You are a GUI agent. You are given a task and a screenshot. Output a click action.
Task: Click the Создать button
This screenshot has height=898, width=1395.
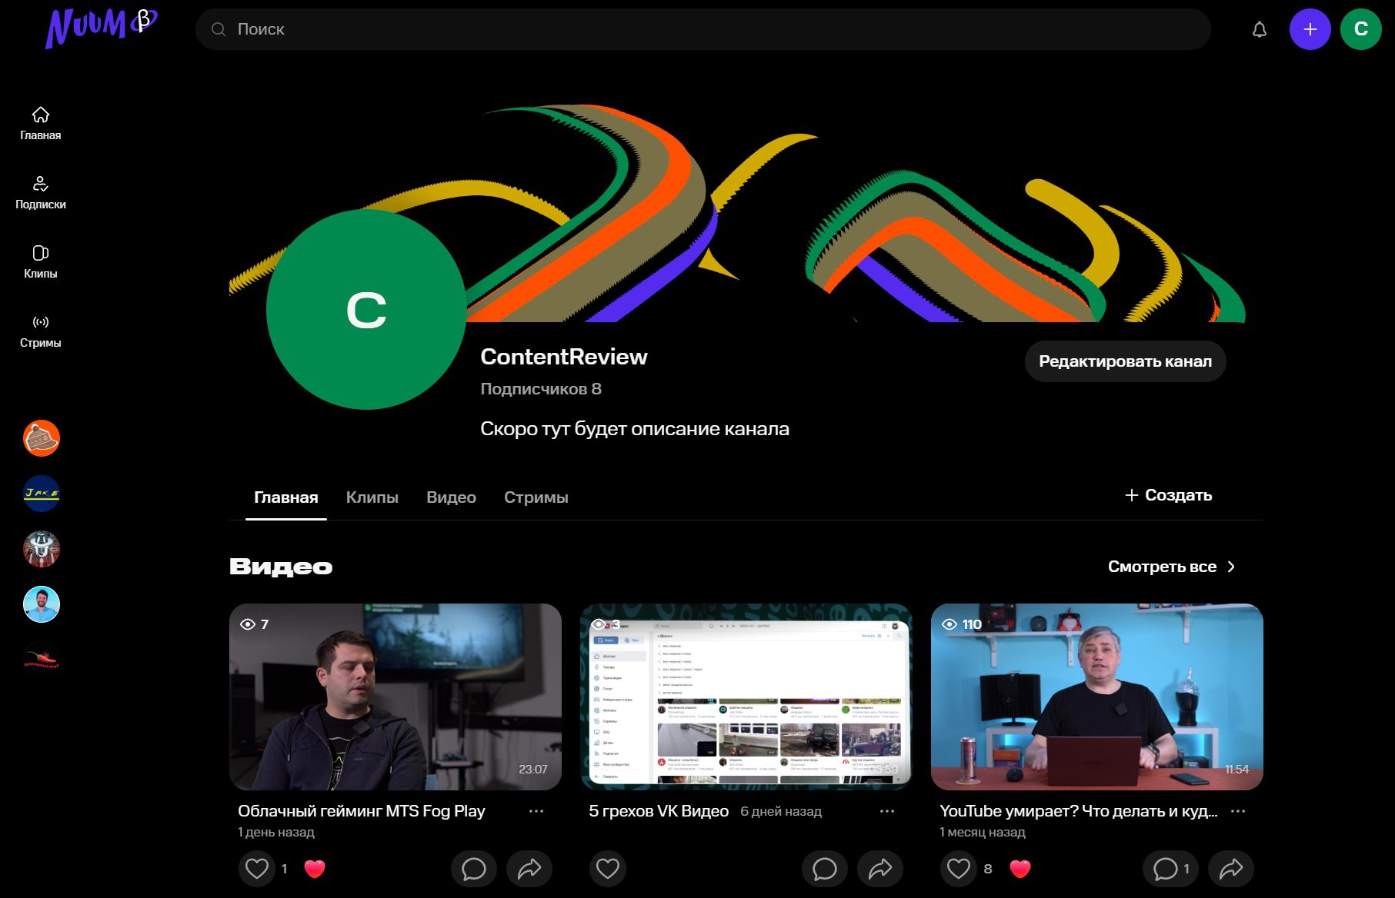tap(1168, 495)
